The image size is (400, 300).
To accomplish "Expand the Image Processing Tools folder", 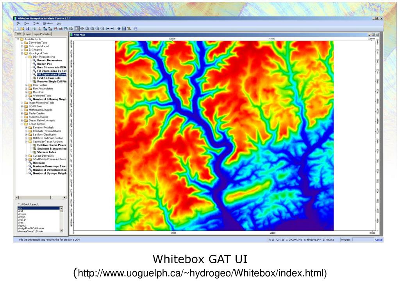I will pyautogui.click(x=22, y=103).
